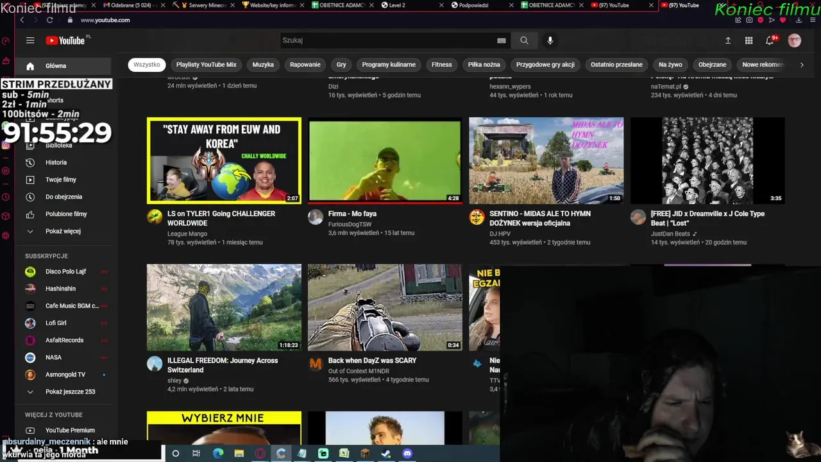Reload the page in browser
This screenshot has height=462, width=821.
(x=49, y=20)
